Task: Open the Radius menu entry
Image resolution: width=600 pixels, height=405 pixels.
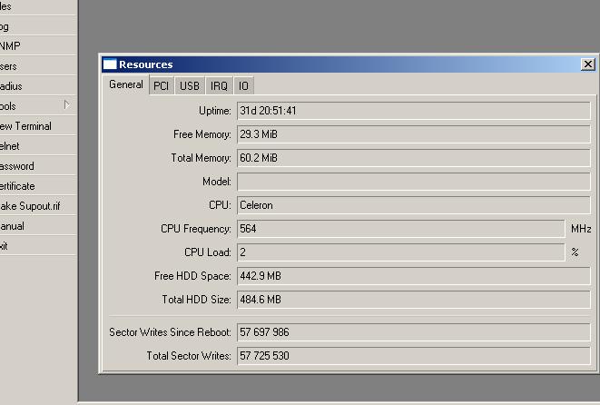Action: (x=38, y=86)
